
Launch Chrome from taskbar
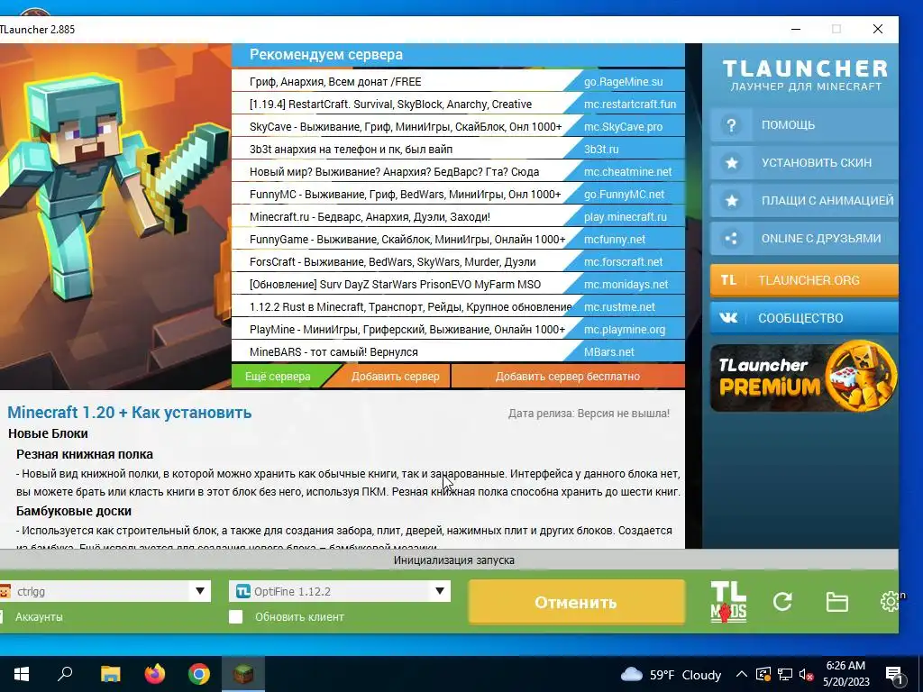(199, 674)
